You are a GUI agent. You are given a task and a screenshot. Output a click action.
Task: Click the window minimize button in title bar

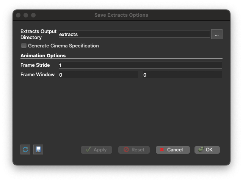point(26,15)
